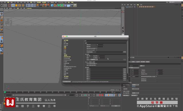
Task: Click right button at attribute manager bottom
Action: pos(134,95)
